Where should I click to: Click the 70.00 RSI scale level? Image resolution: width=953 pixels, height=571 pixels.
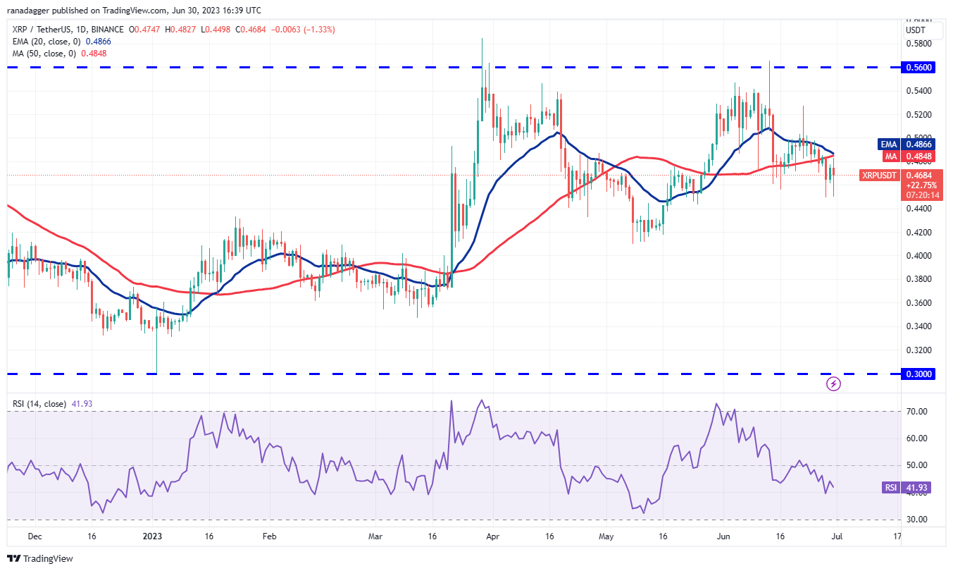tap(915, 411)
